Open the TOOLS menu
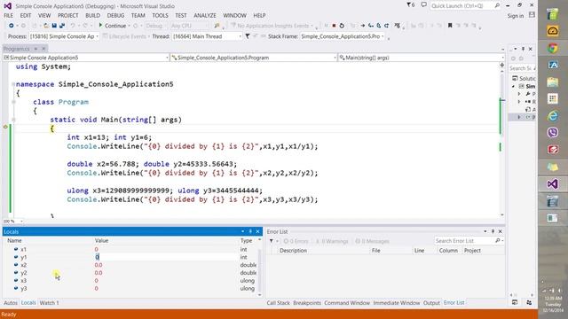Screen dimensions: 568x319 [x=160, y=16]
